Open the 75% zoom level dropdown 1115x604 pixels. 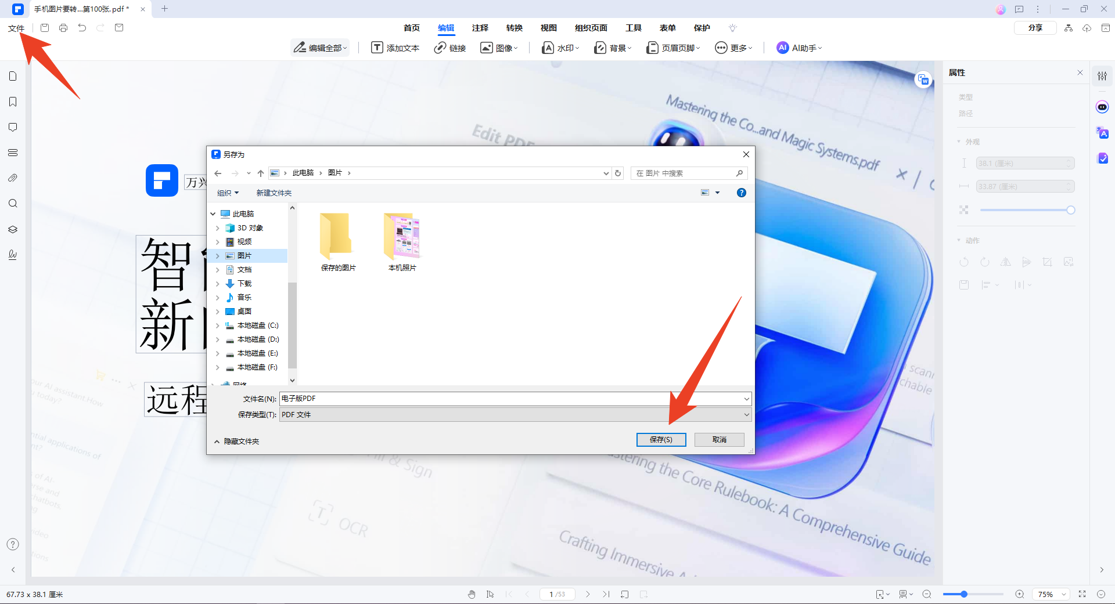pos(1051,594)
